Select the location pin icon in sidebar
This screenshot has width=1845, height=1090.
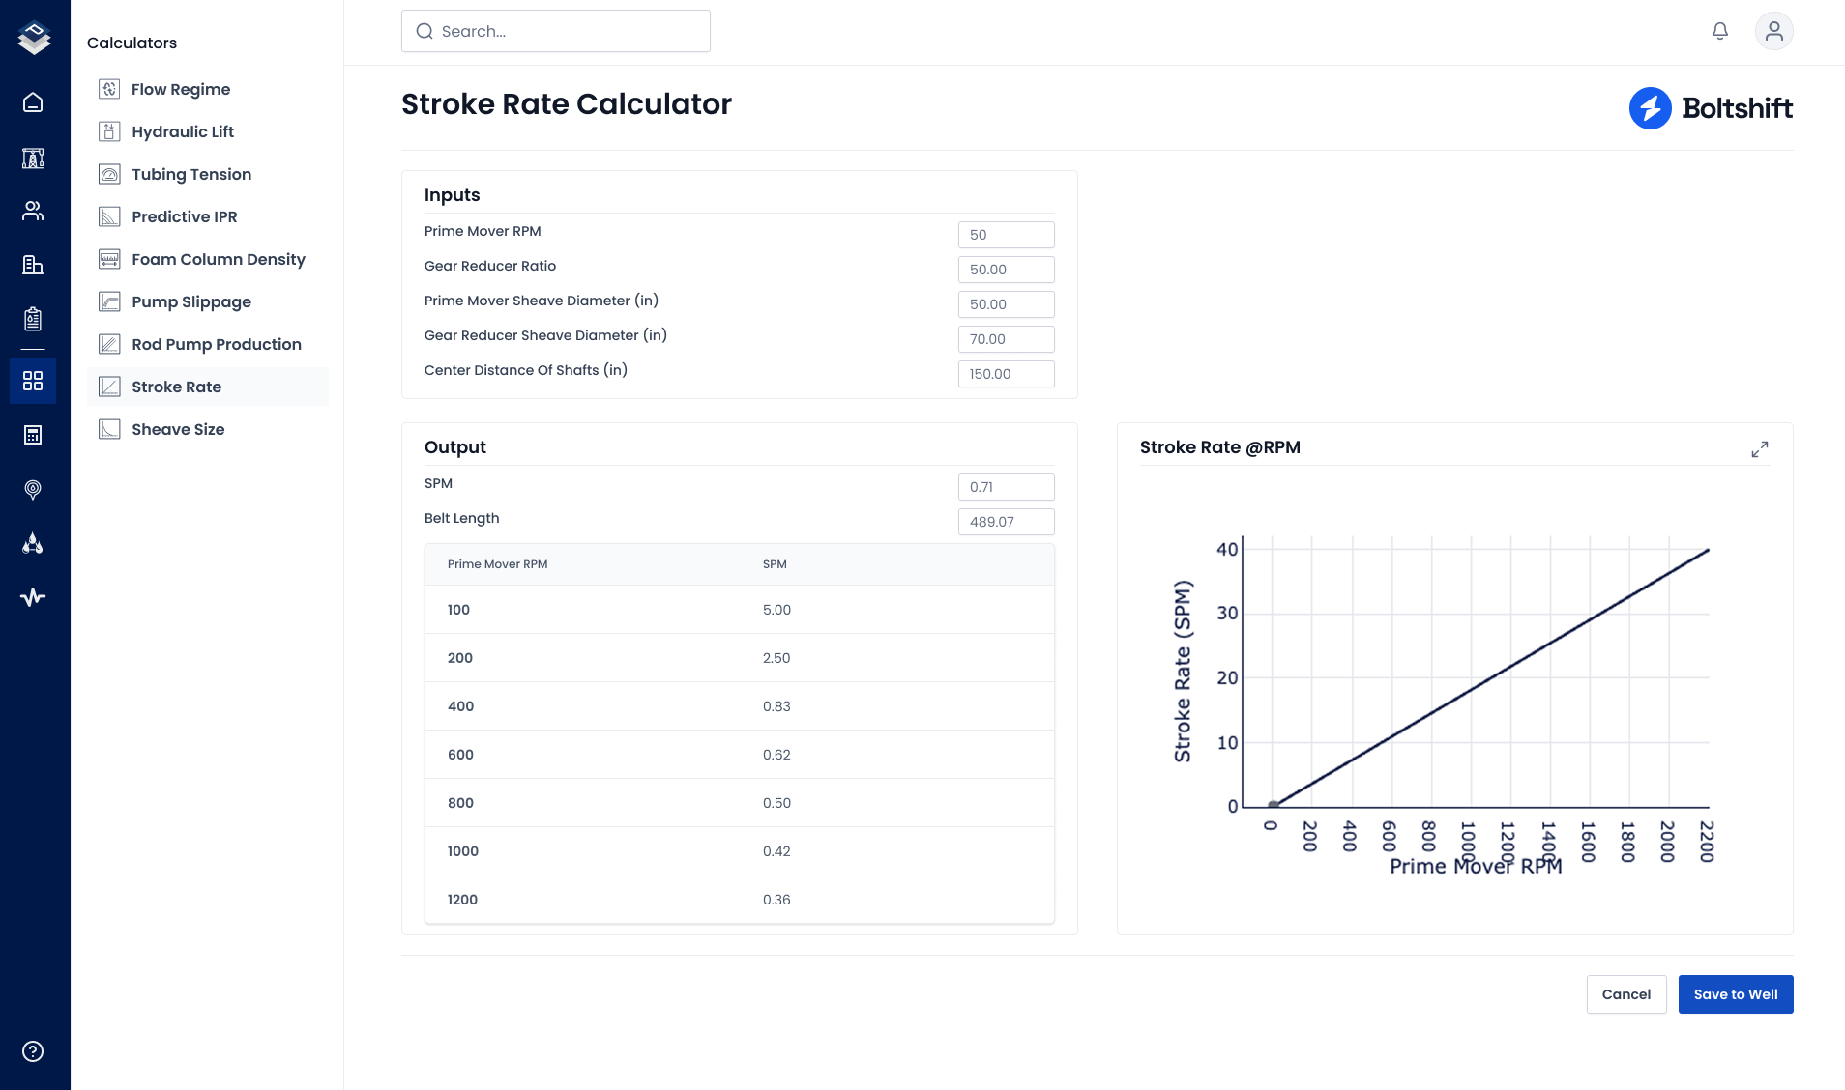click(x=33, y=489)
